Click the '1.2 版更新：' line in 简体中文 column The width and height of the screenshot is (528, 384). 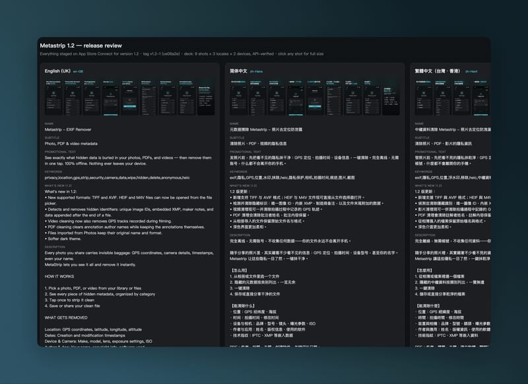[x=240, y=192]
